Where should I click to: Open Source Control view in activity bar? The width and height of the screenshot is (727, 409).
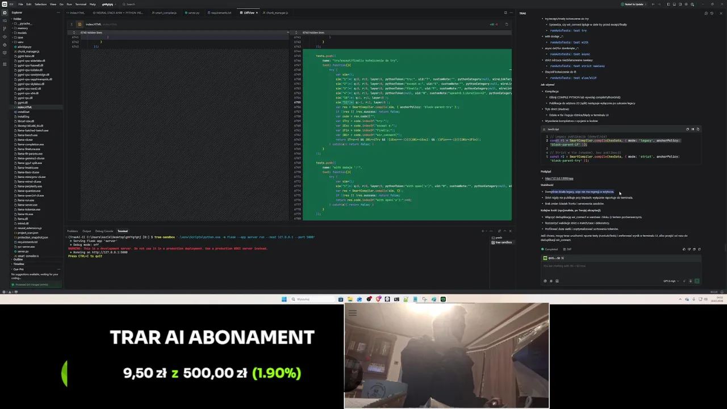(x=4, y=28)
